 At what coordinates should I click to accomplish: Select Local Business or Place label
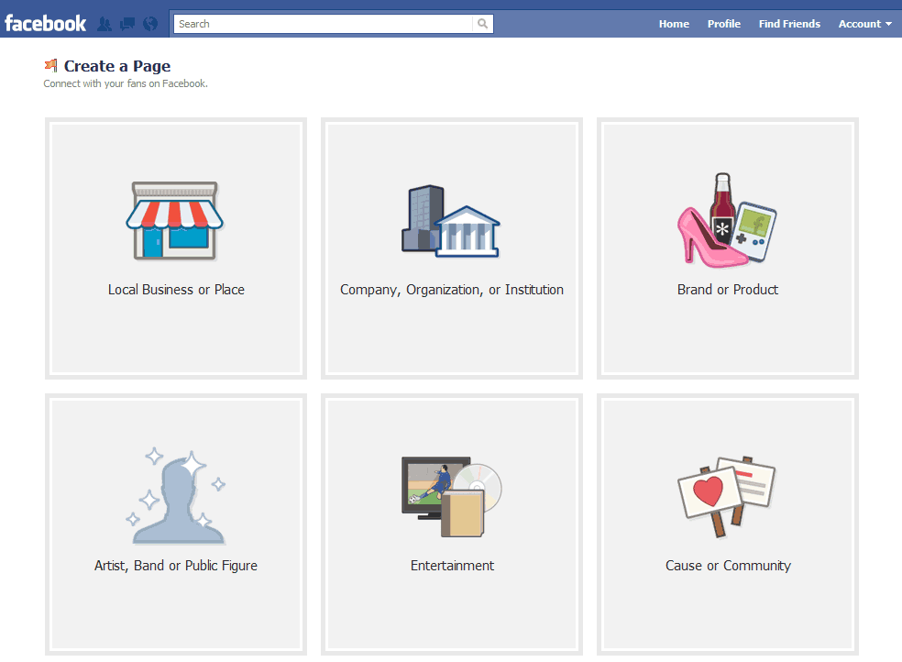point(176,290)
